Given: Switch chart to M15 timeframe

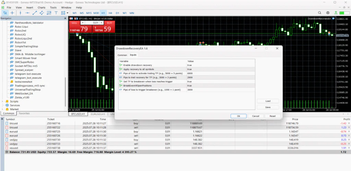Looking at the screenshot, I should pyautogui.click(x=89, y=13).
